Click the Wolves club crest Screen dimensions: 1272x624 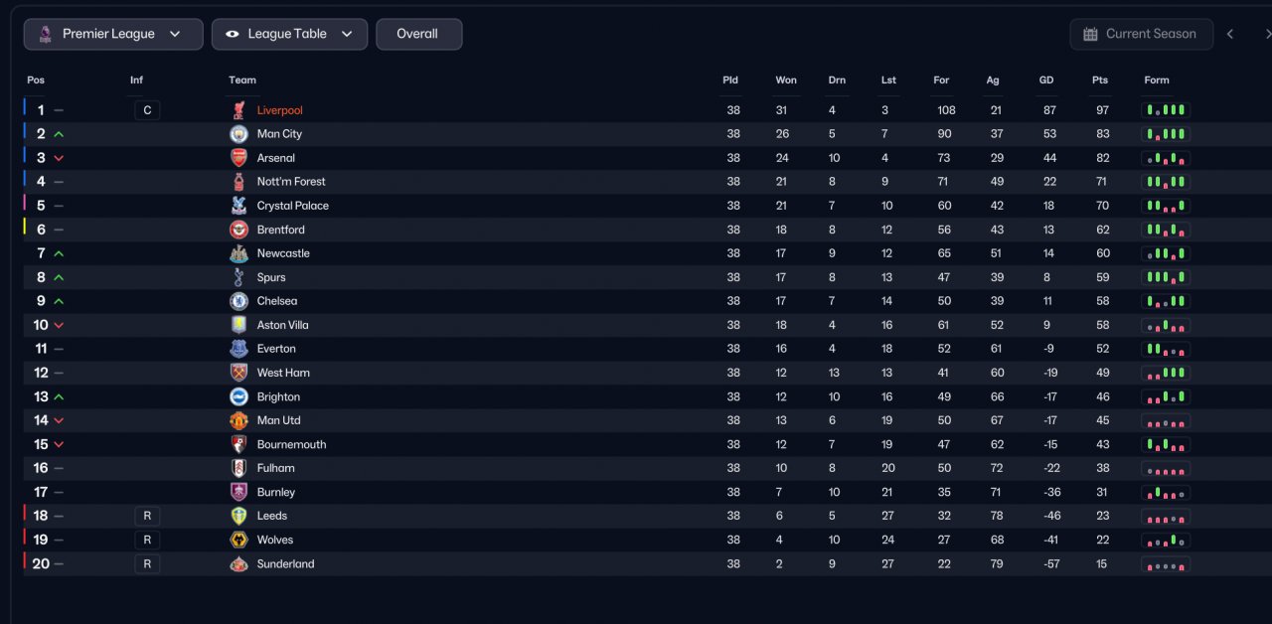(238, 540)
